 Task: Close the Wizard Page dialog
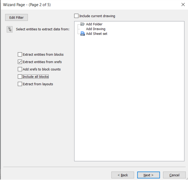[183, 4]
